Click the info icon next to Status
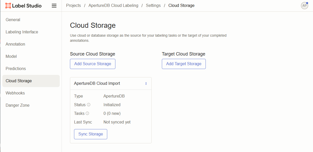Screen dimensions: 313x152 [x=89, y=105]
